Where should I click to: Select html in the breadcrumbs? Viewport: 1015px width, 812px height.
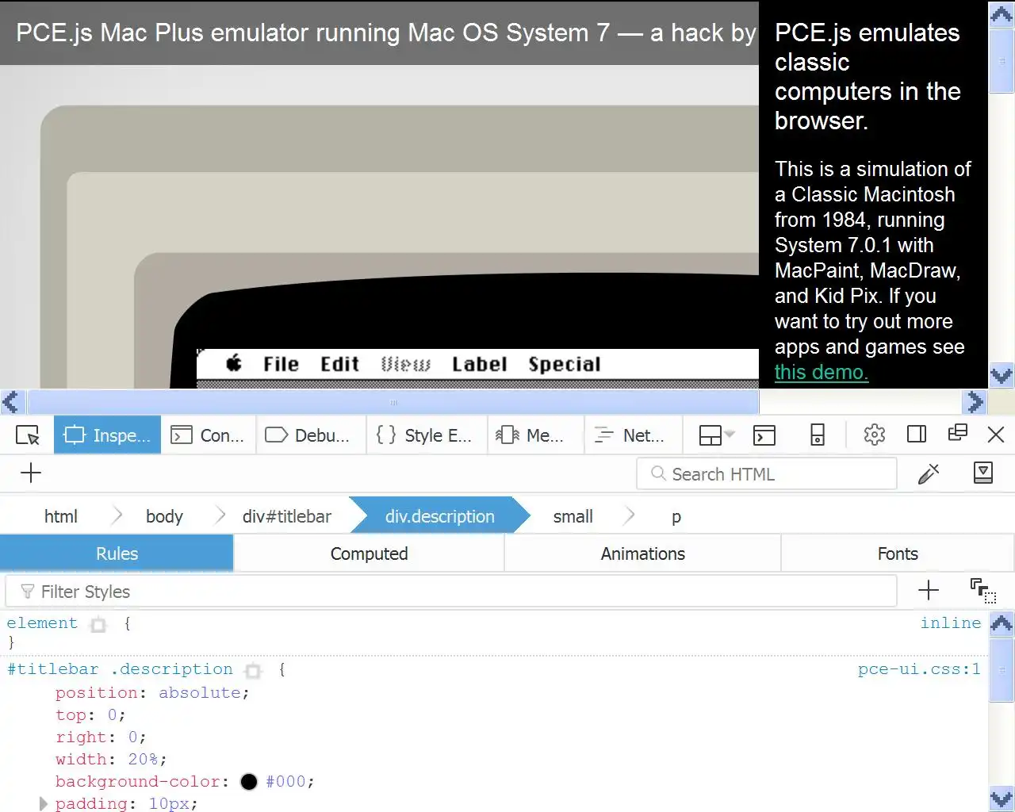pyautogui.click(x=61, y=516)
